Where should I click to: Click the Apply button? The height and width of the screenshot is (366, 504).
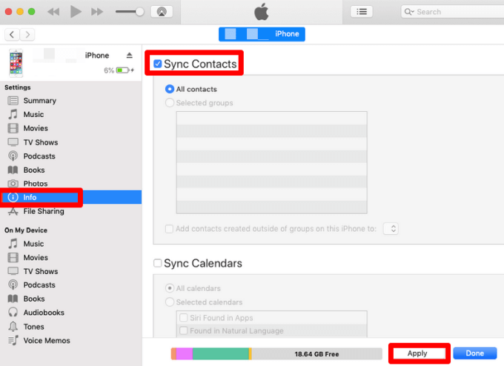tap(417, 353)
